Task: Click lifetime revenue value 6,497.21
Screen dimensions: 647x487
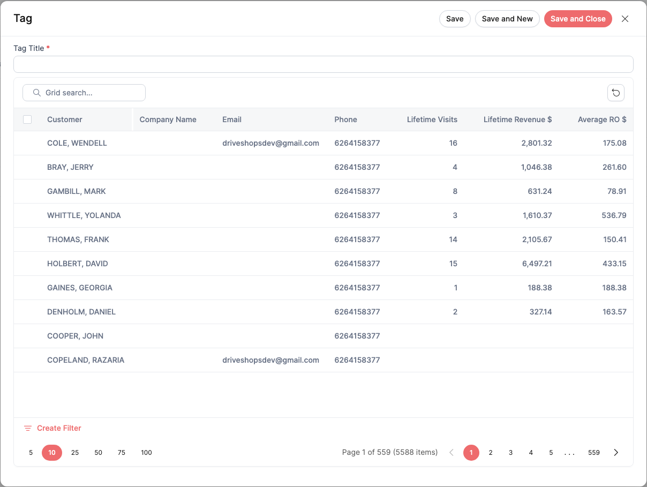Action: (536, 264)
